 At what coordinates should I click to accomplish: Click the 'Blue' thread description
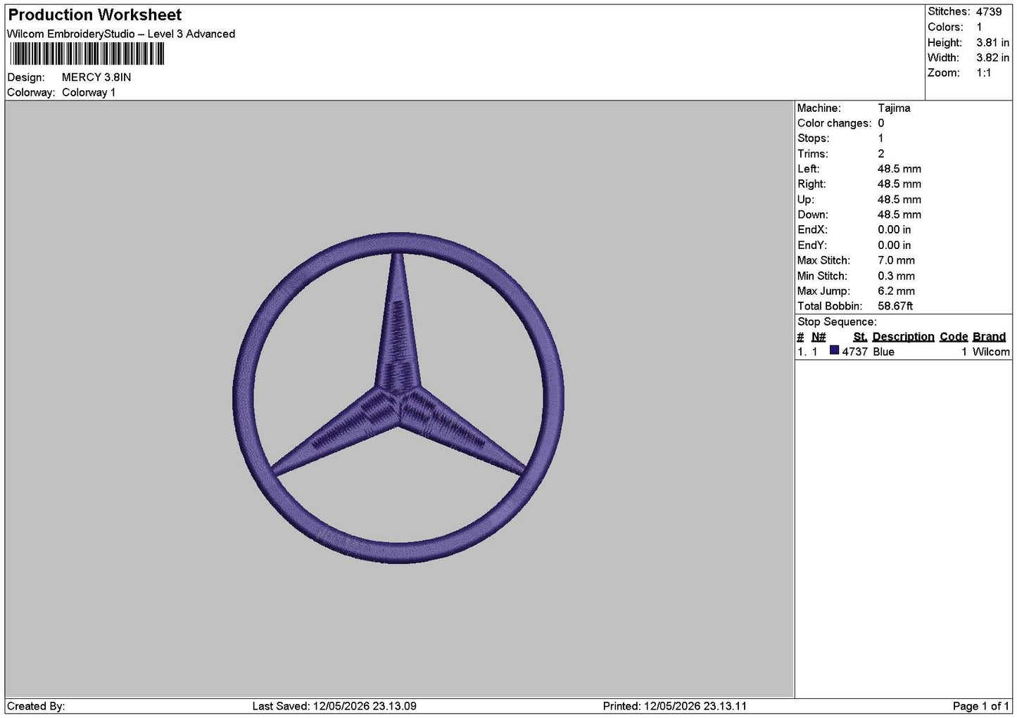(883, 352)
